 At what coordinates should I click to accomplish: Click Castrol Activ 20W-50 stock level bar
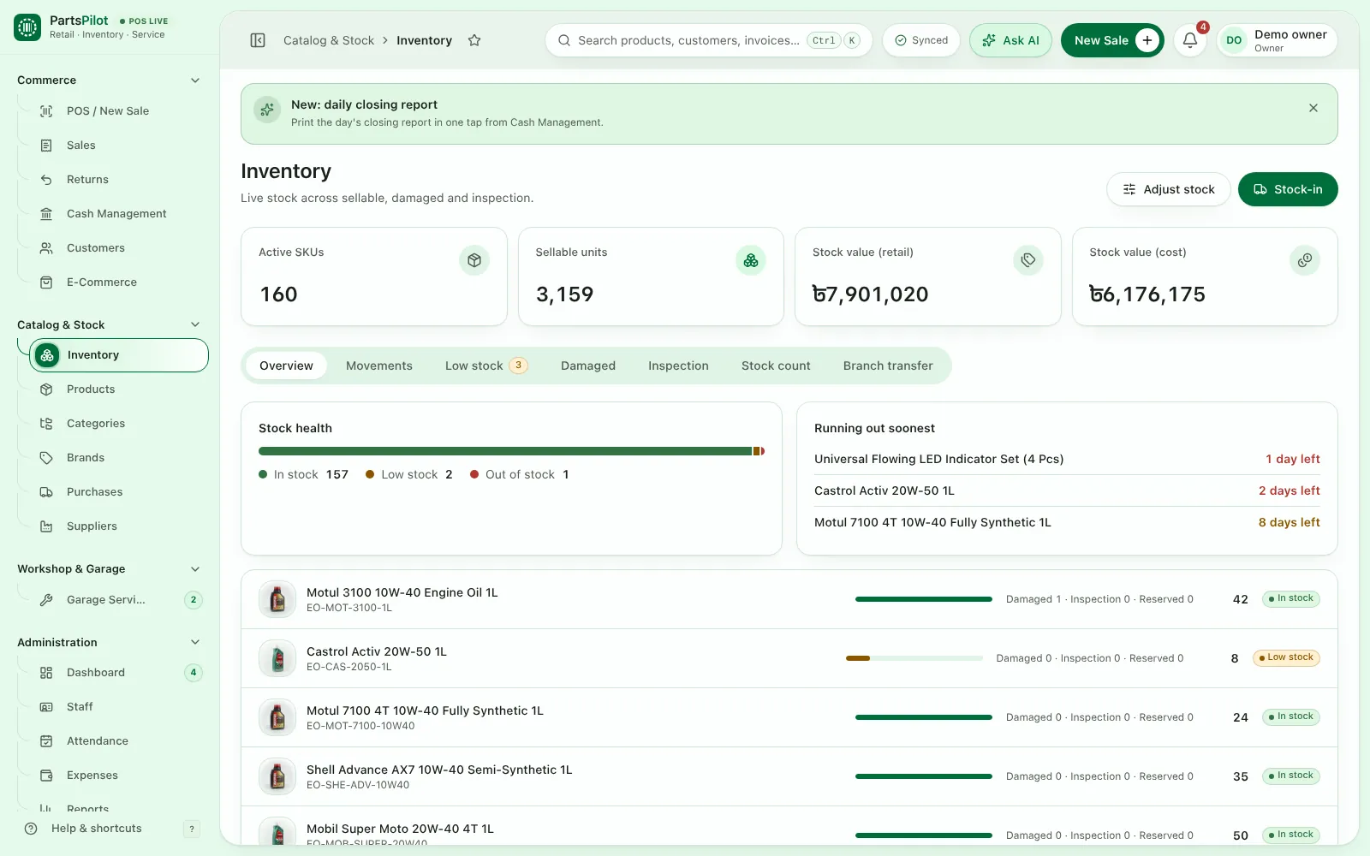pos(914,658)
